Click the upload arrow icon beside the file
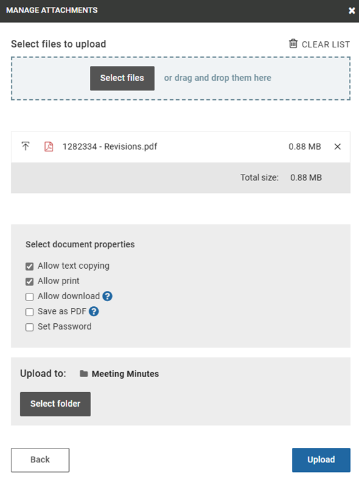Image resolution: width=359 pixels, height=482 pixels. click(25, 146)
